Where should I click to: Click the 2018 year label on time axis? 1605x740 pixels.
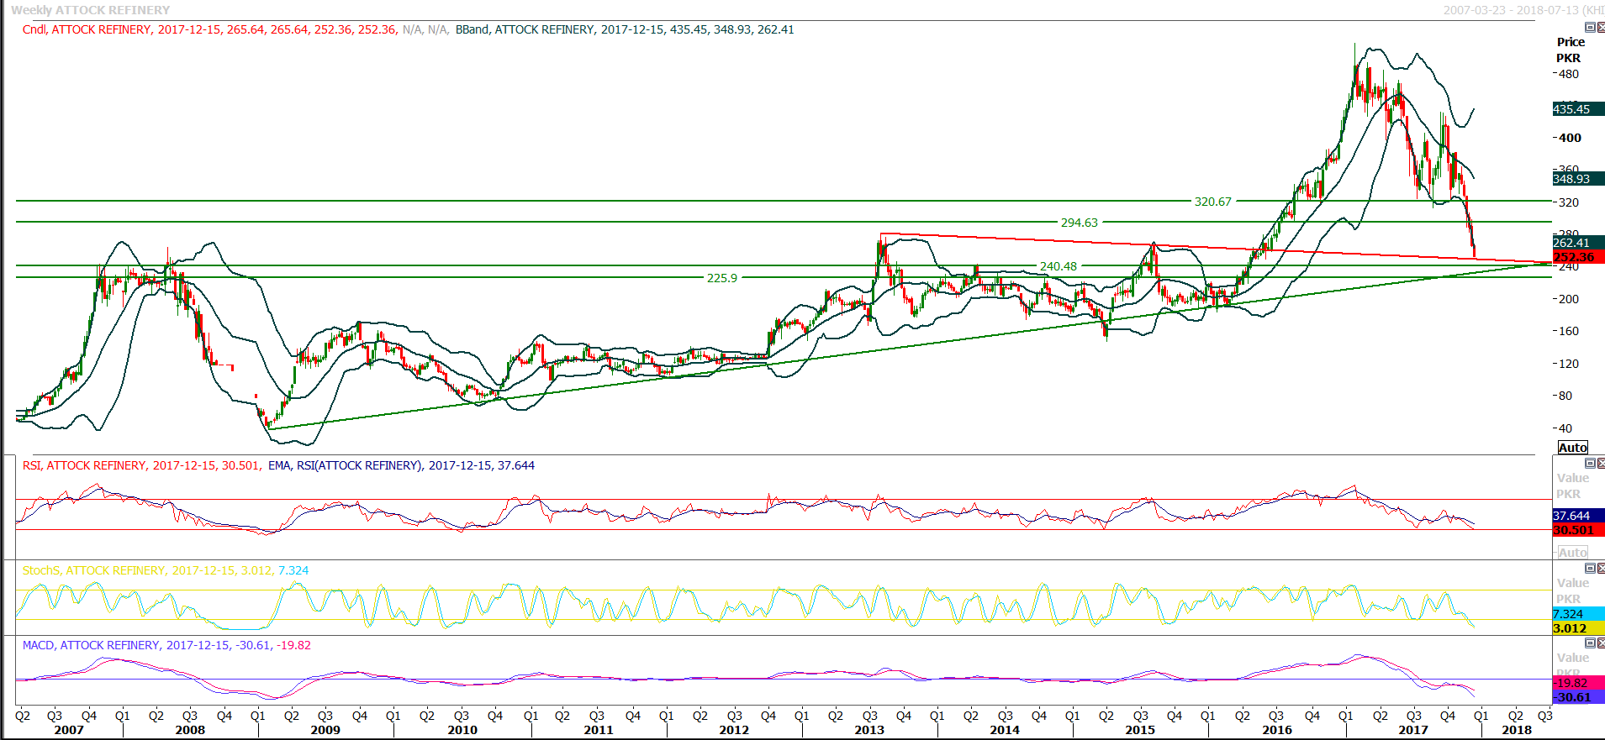pyautogui.click(x=1517, y=730)
